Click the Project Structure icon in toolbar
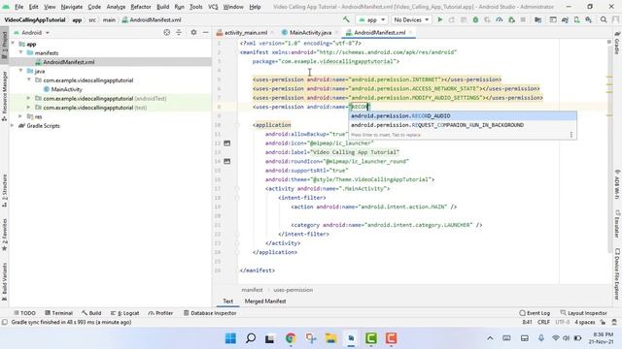The image size is (622, 349). point(537,19)
